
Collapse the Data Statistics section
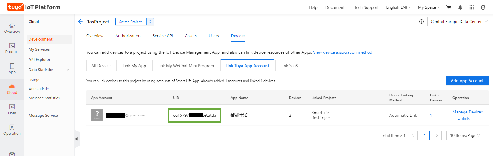point(68,70)
